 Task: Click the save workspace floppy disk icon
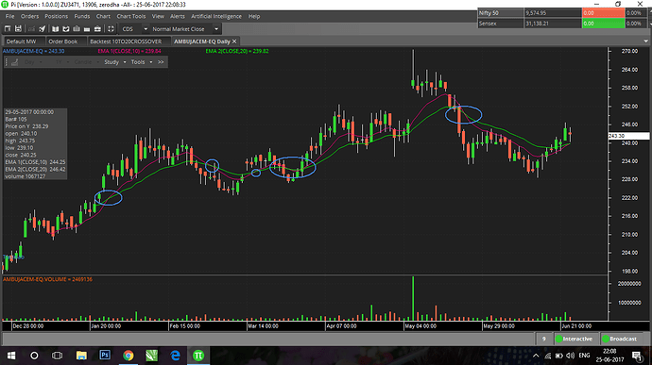[x=18, y=29]
